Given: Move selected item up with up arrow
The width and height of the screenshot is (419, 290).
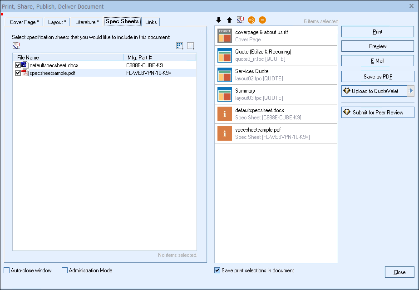Looking at the screenshot, I should [229, 20].
